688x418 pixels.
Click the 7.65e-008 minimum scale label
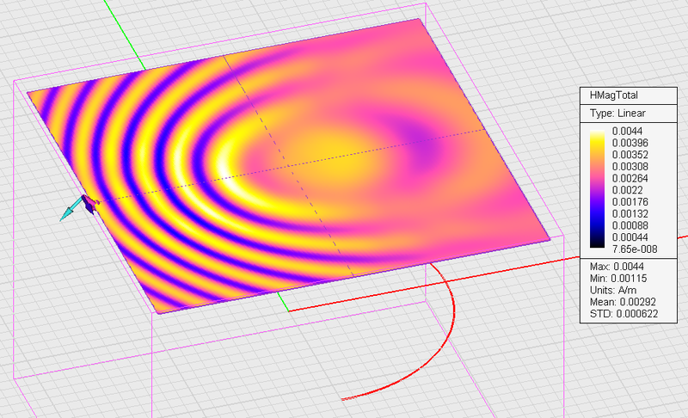click(x=635, y=249)
